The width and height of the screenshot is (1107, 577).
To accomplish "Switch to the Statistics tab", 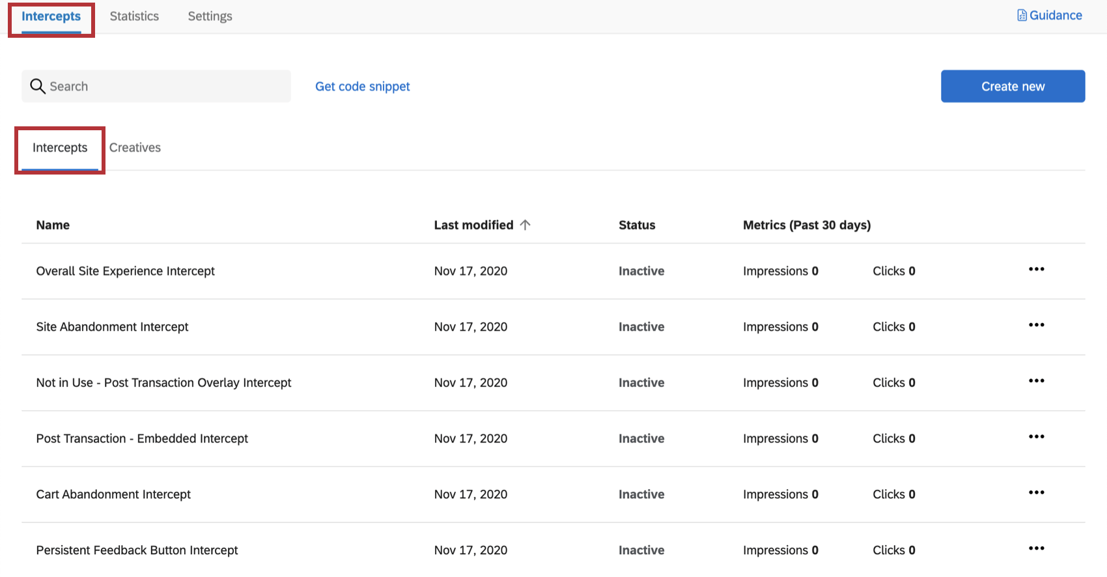I will point(134,16).
